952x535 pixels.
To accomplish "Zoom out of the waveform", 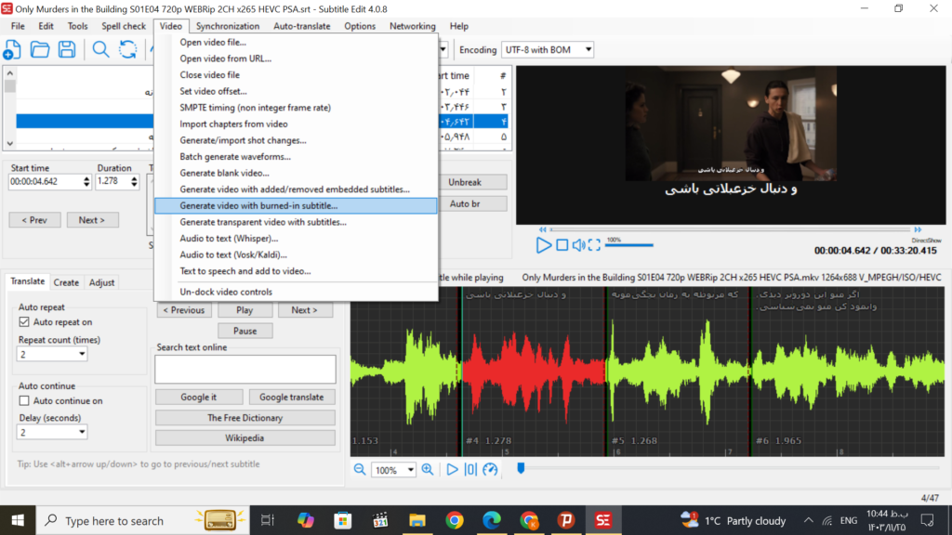I will tap(360, 470).
